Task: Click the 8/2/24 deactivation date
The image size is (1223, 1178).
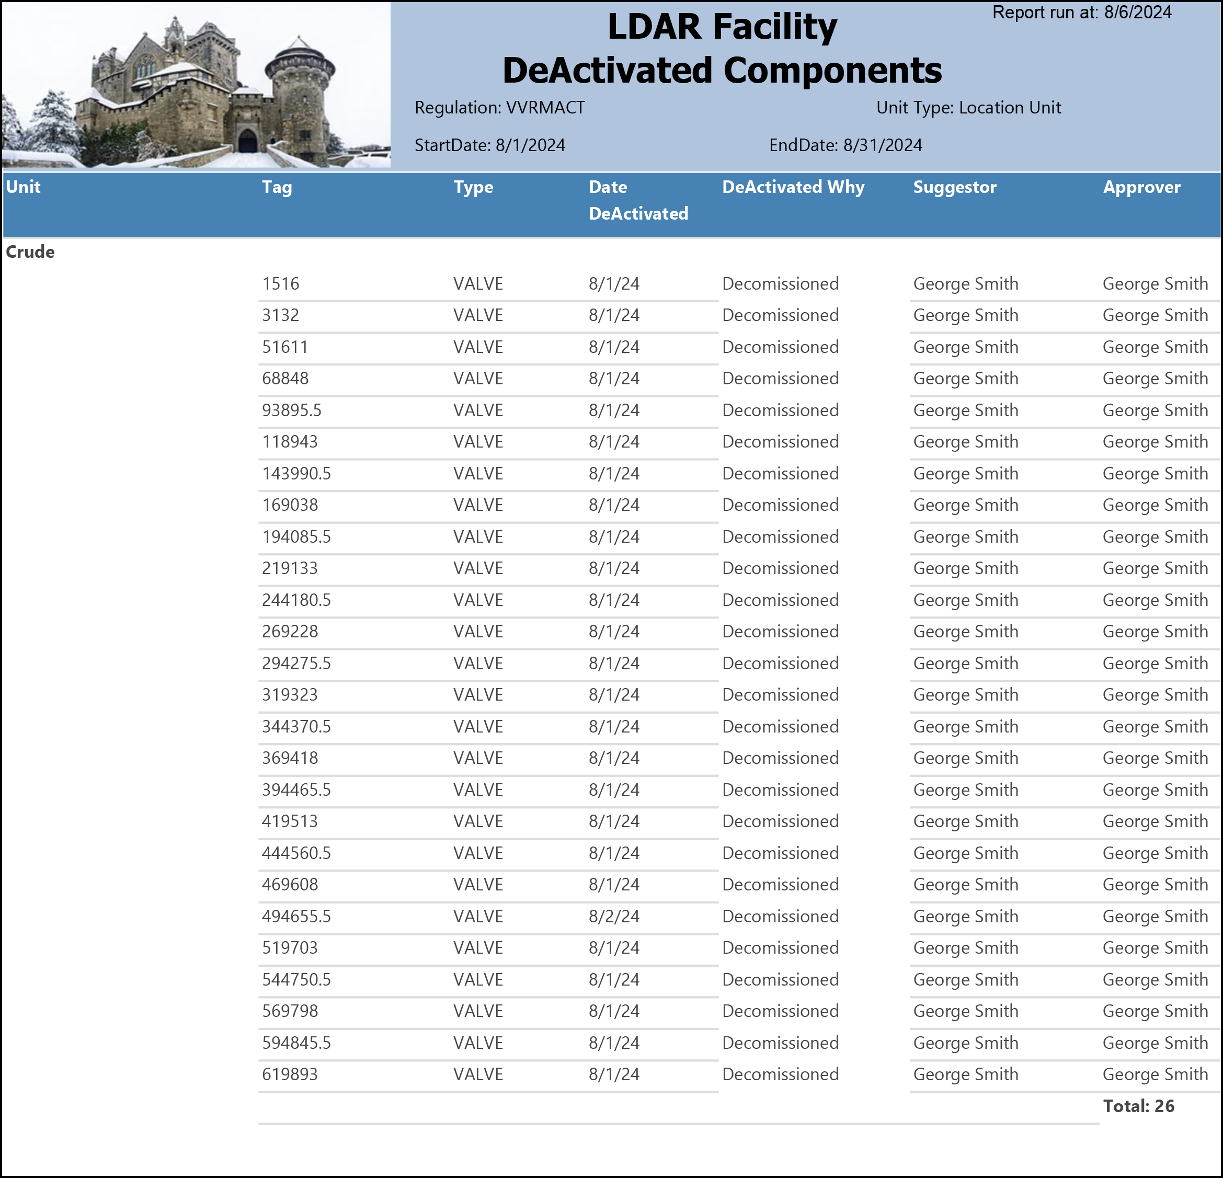Action: click(x=614, y=917)
